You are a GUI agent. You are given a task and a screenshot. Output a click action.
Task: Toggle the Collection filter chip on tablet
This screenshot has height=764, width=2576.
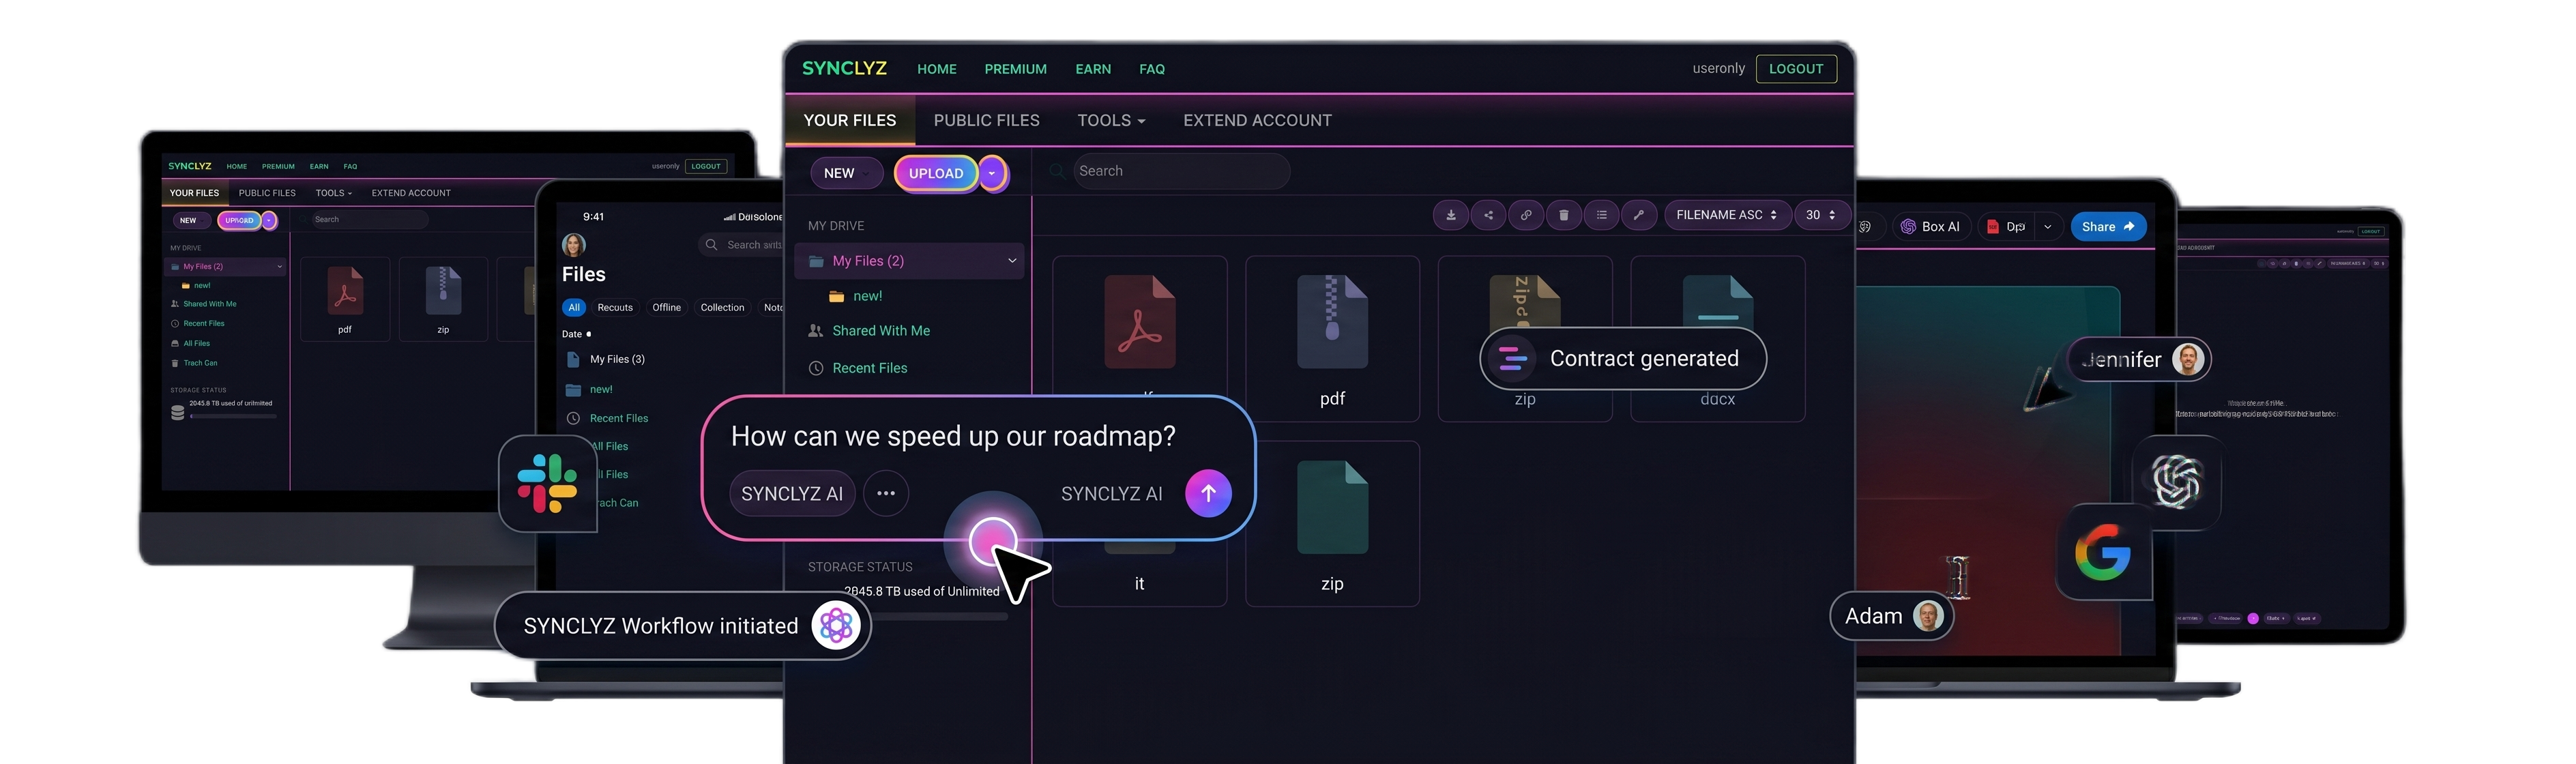pos(722,308)
